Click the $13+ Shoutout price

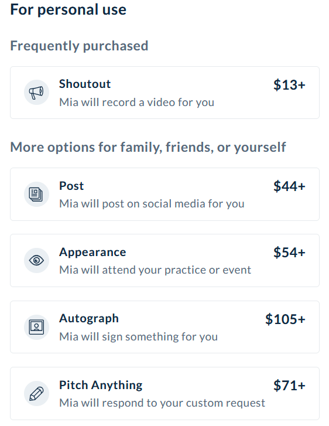pyautogui.click(x=289, y=85)
